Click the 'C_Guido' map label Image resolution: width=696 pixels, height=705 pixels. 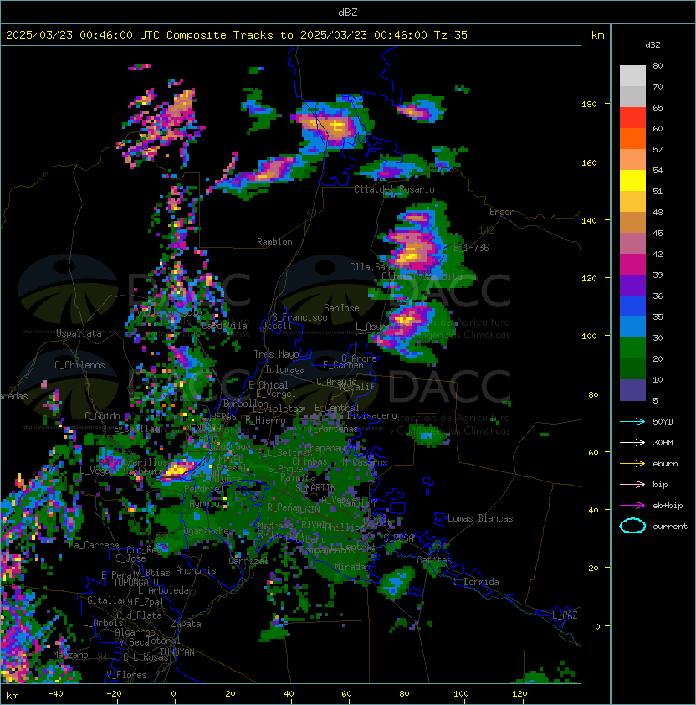(x=102, y=416)
